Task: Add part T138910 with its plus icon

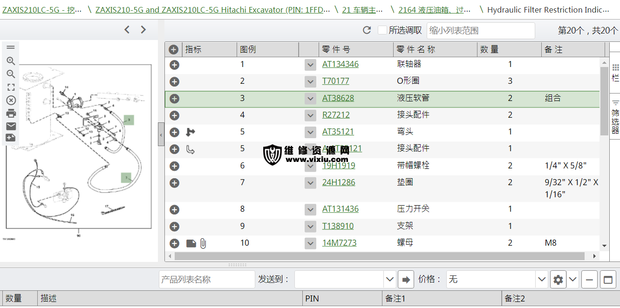Action: point(175,227)
